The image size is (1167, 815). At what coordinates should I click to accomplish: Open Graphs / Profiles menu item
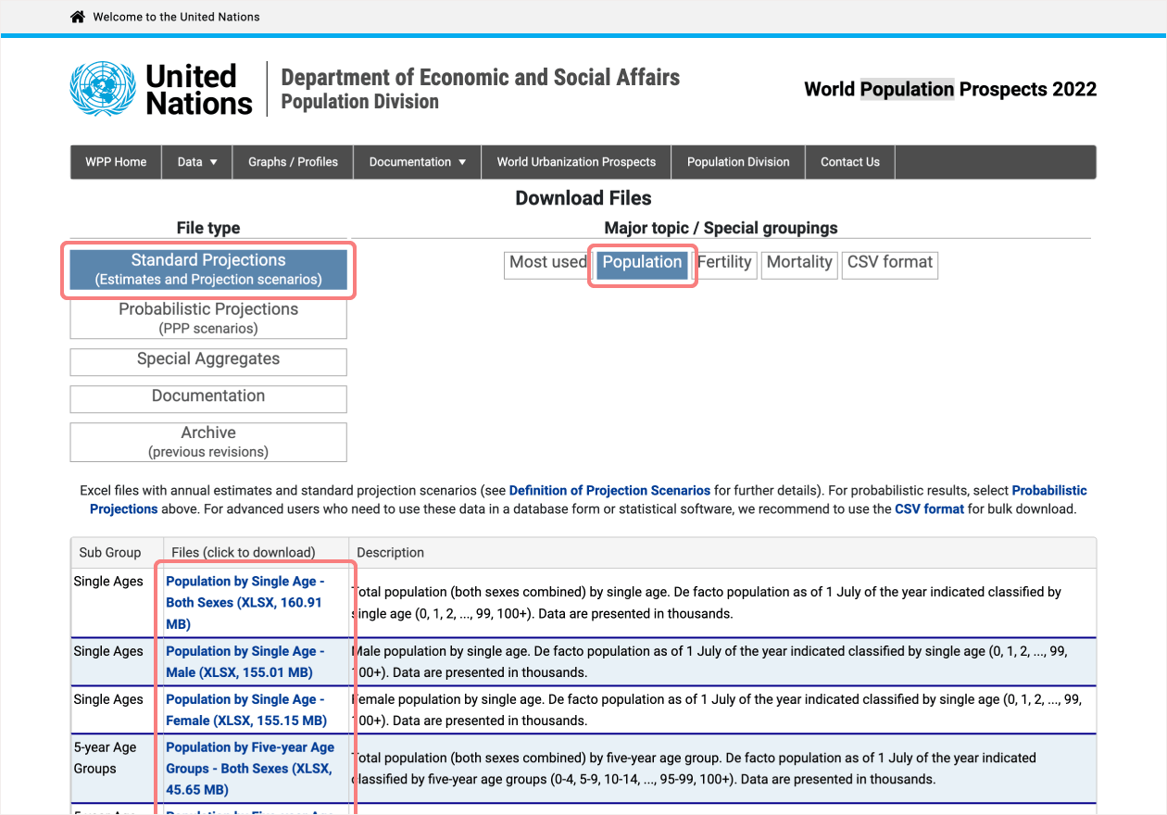click(293, 162)
